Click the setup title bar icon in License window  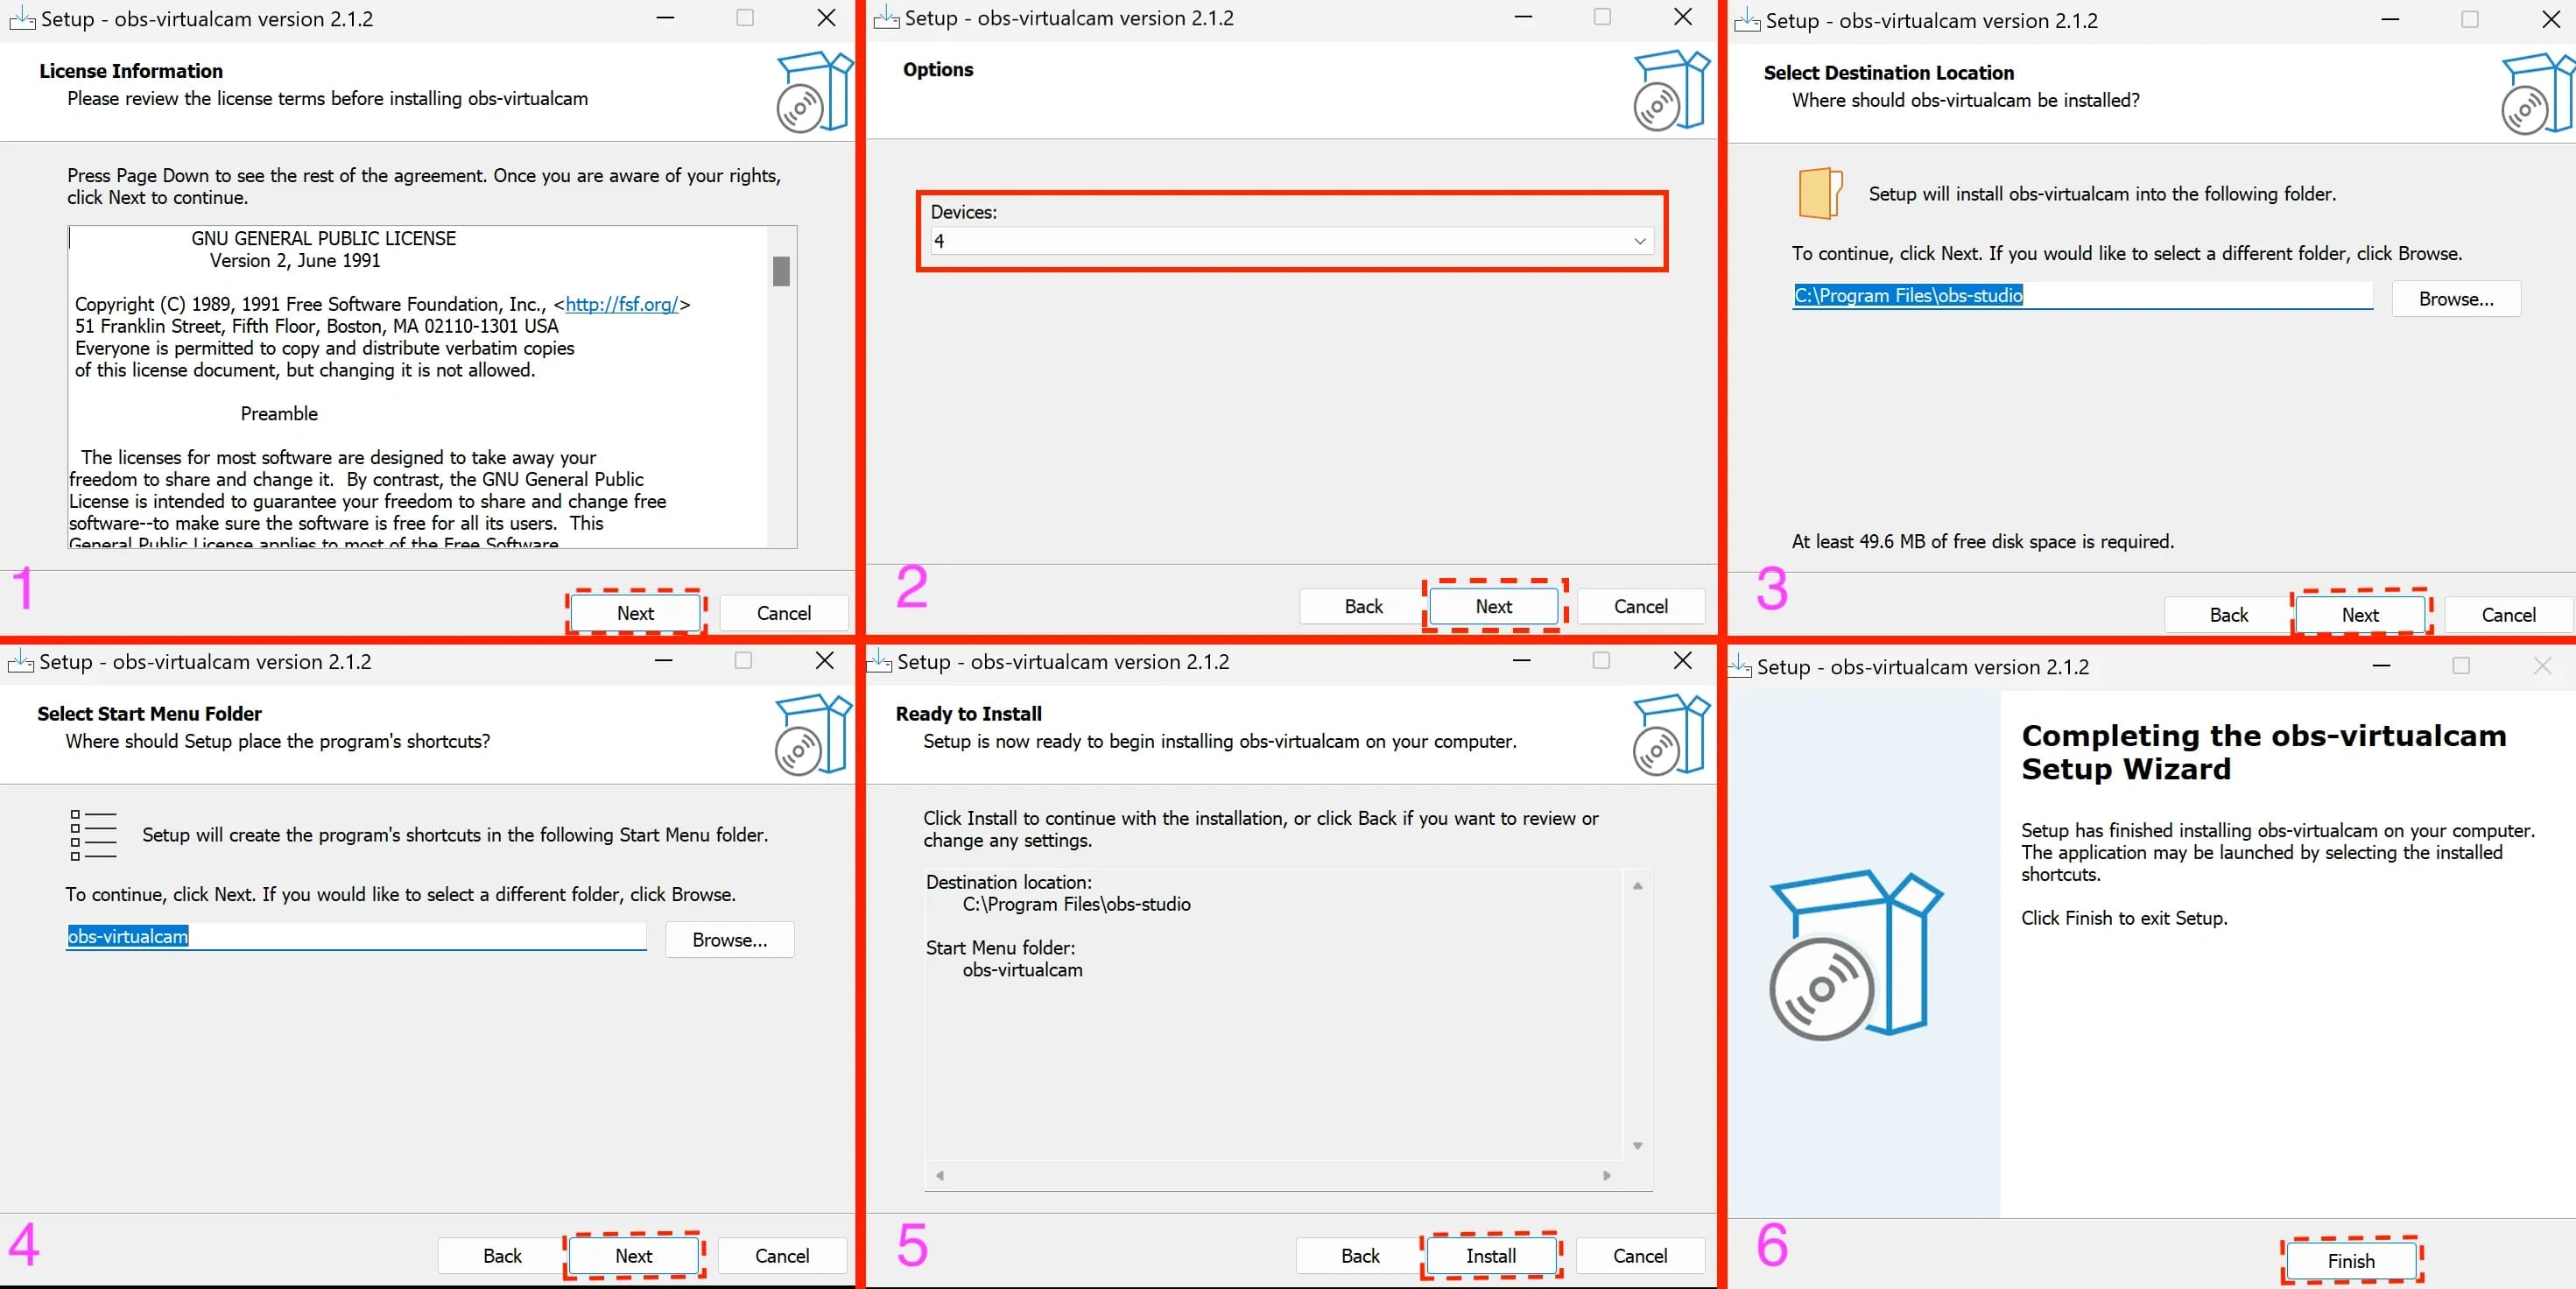click(x=22, y=19)
